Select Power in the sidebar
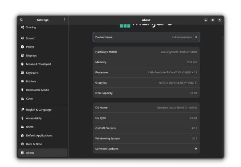The width and height of the screenshot is (241, 167). click(x=43, y=47)
